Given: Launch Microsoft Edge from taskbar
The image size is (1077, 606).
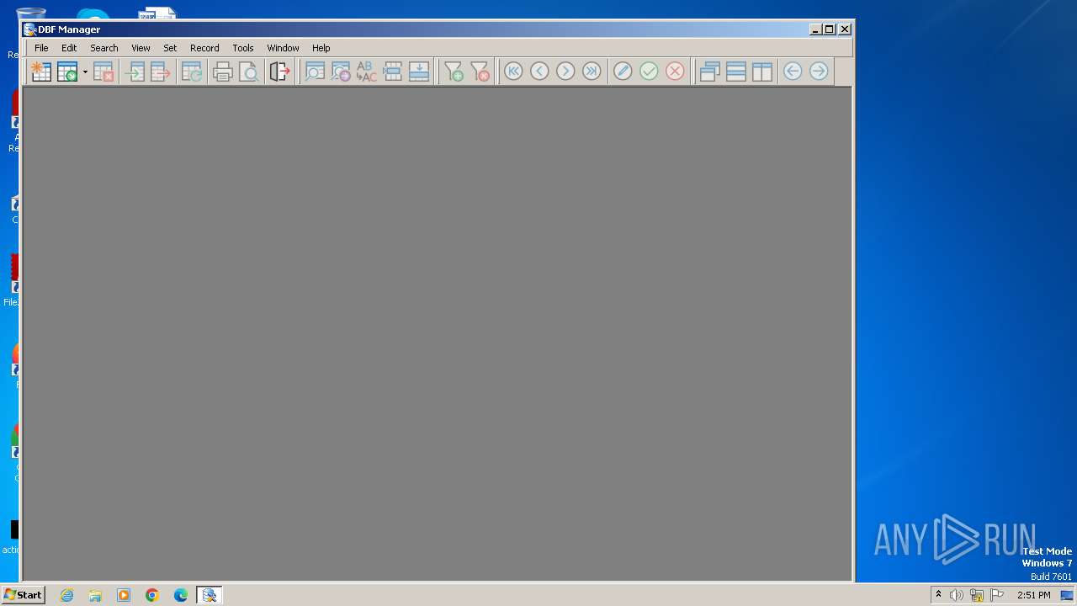Looking at the screenshot, I should click(x=181, y=595).
